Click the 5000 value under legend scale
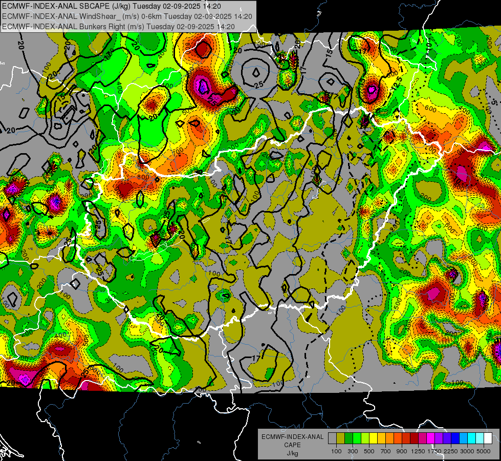Viewport: 501px width, 461px height. click(x=484, y=451)
